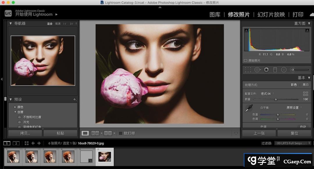
Task: Switch to grid view in filmstrip bar
Action: 27,143
